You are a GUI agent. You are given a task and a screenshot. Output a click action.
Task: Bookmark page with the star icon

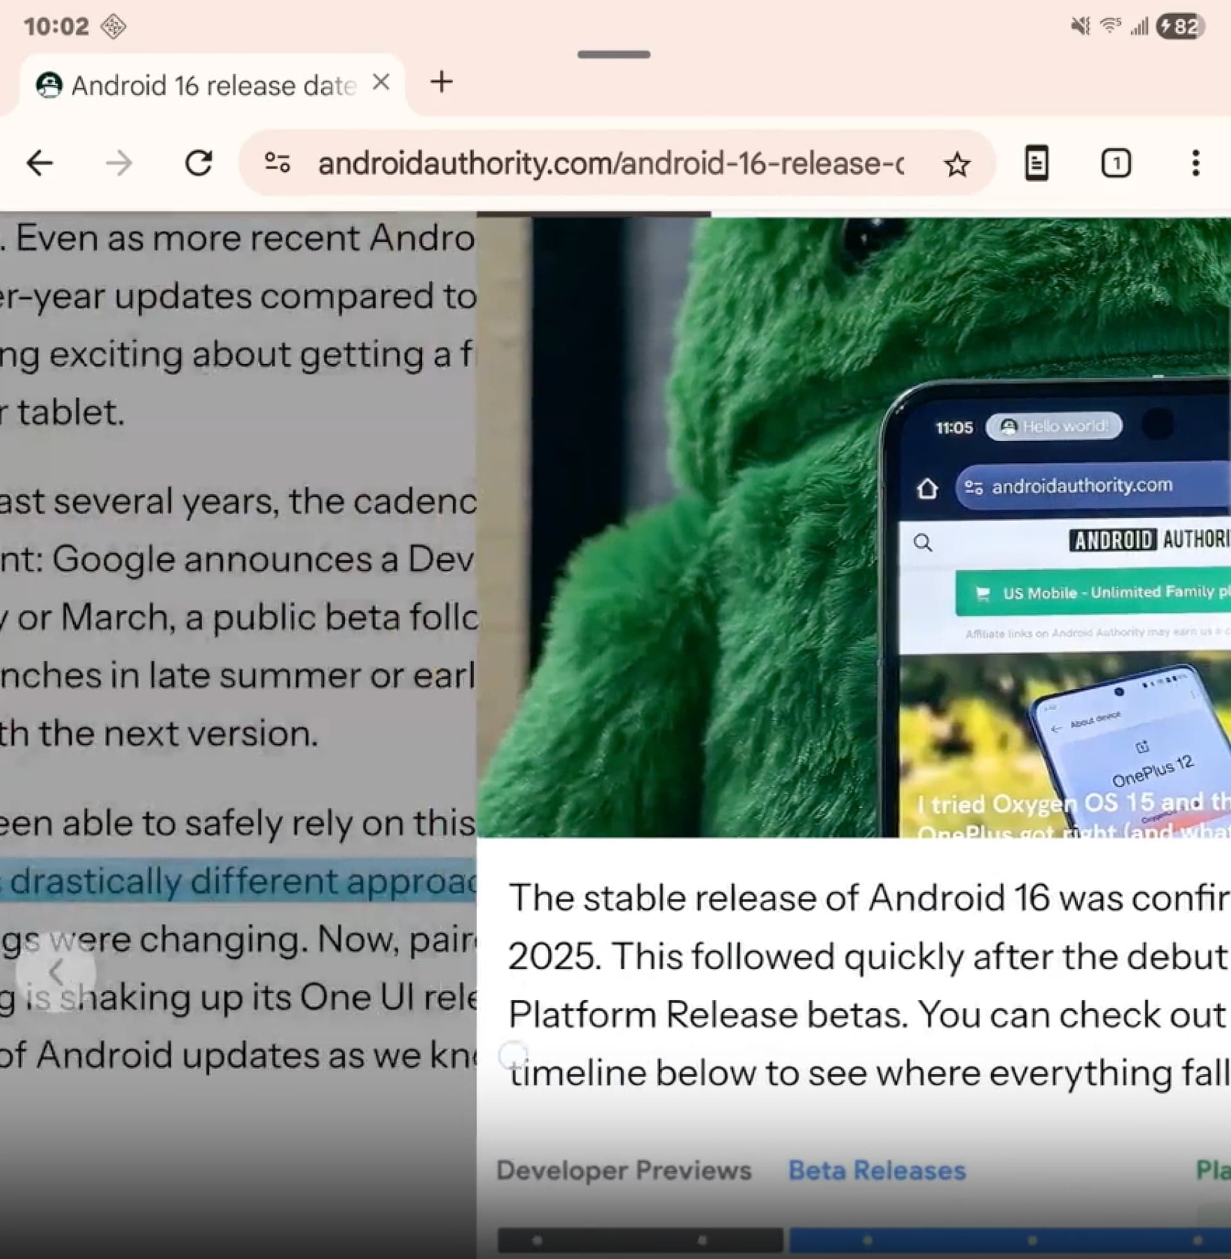(x=957, y=164)
